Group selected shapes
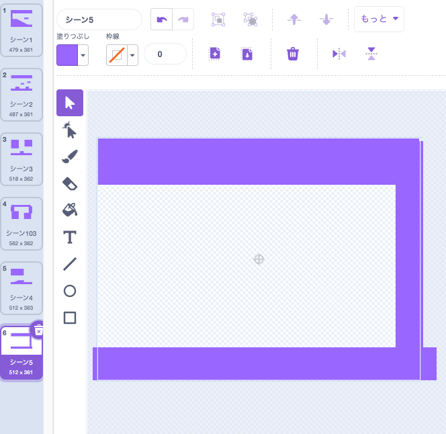 (218, 19)
